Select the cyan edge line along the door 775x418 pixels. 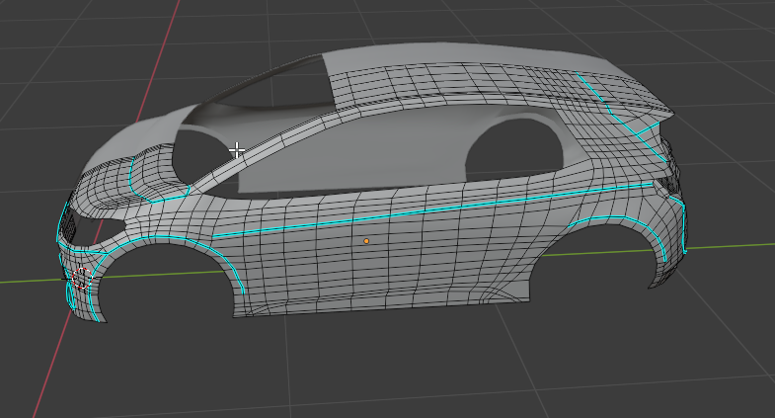(432, 210)
